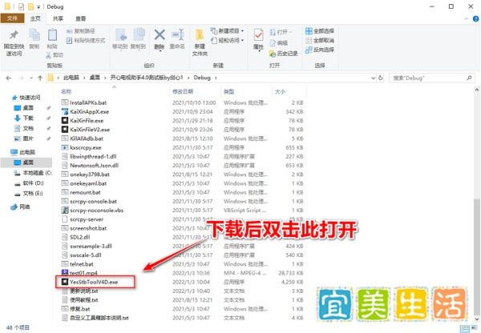
Task: Click the Paste clipboard icon
Action: pos(52,35)
